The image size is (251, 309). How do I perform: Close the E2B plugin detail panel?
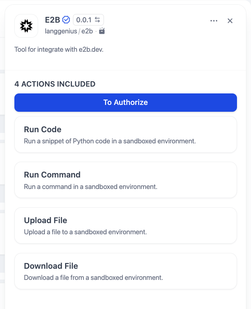[230, 21]
